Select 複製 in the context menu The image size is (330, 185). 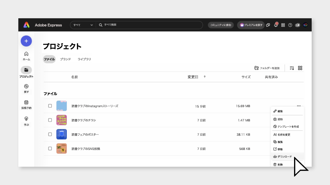tap(287, 142)
